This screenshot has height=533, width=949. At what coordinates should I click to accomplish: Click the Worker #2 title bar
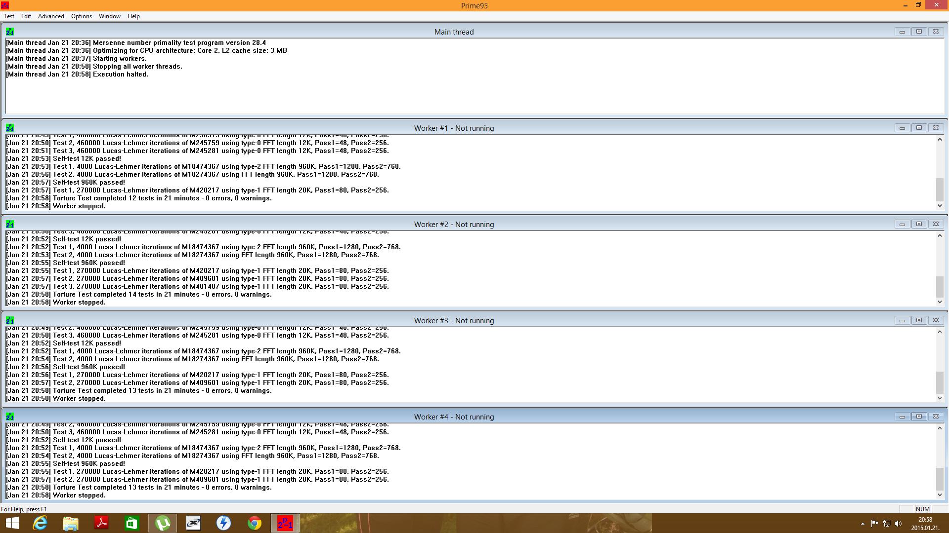[454, 224]
